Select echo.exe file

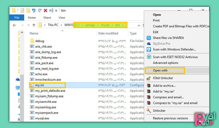(x=41, y=74)
